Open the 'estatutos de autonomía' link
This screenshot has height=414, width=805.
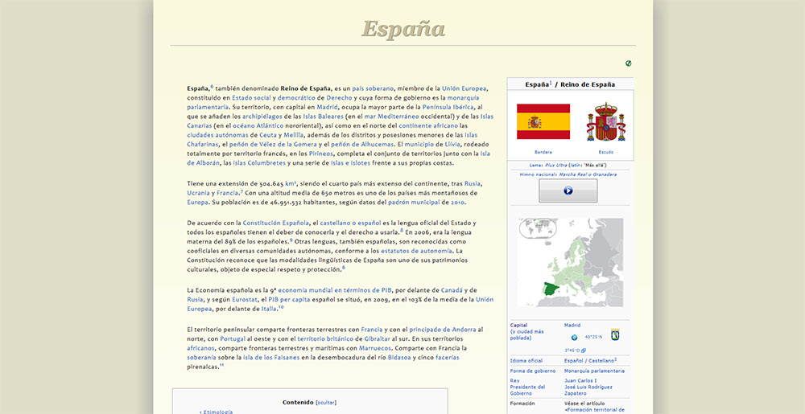click(416, 251)
